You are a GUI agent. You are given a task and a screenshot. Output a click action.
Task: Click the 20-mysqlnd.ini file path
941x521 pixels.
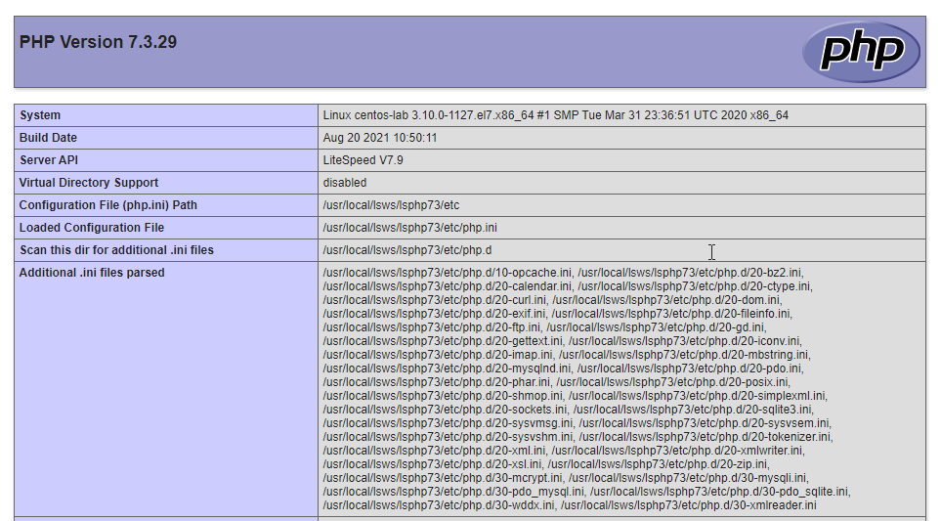(x=448, y=369)
